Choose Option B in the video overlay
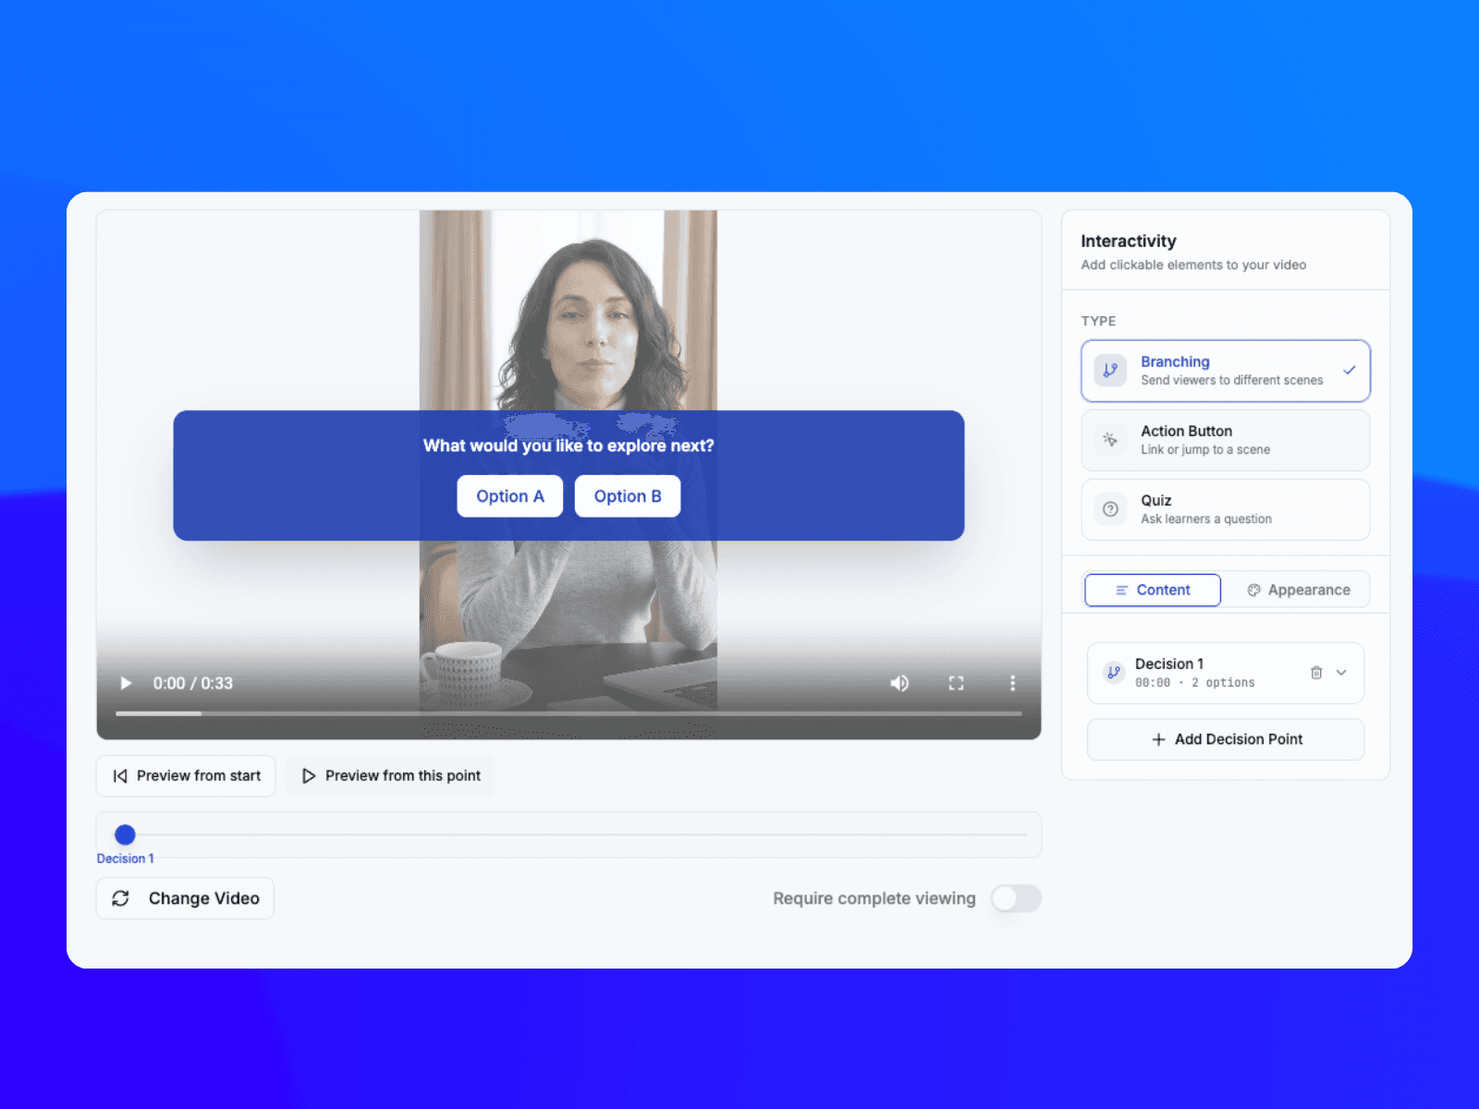The width and height of the screenshot is (1479, 1109). [628, 496]
